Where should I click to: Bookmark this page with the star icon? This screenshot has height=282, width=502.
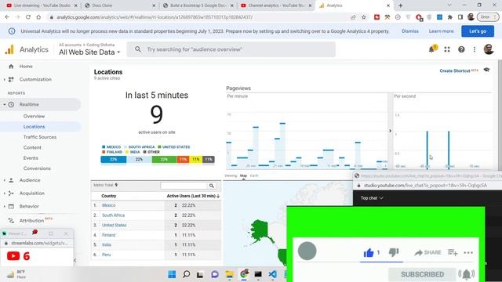point(364,17)
